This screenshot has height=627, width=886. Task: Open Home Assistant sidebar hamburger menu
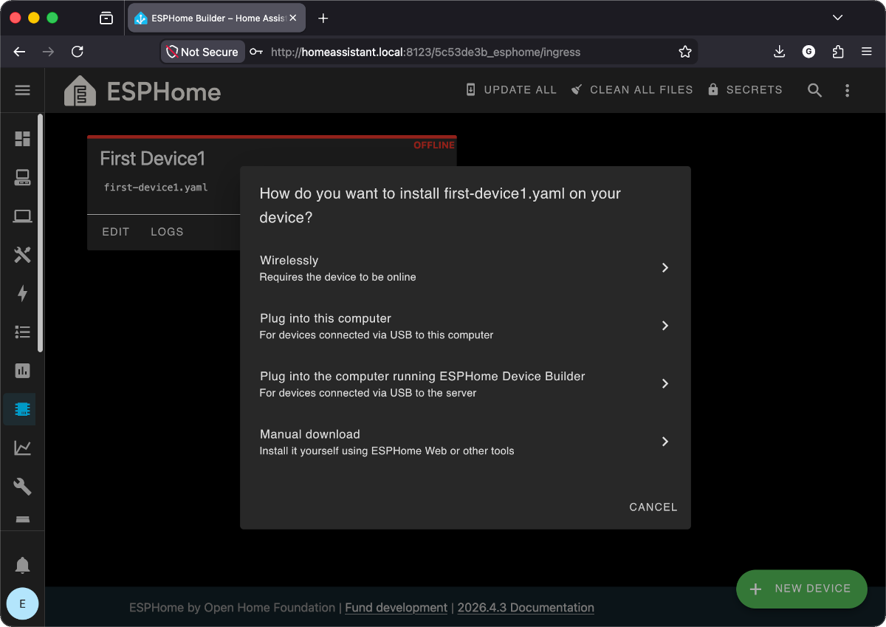click(x=22, y=90)
